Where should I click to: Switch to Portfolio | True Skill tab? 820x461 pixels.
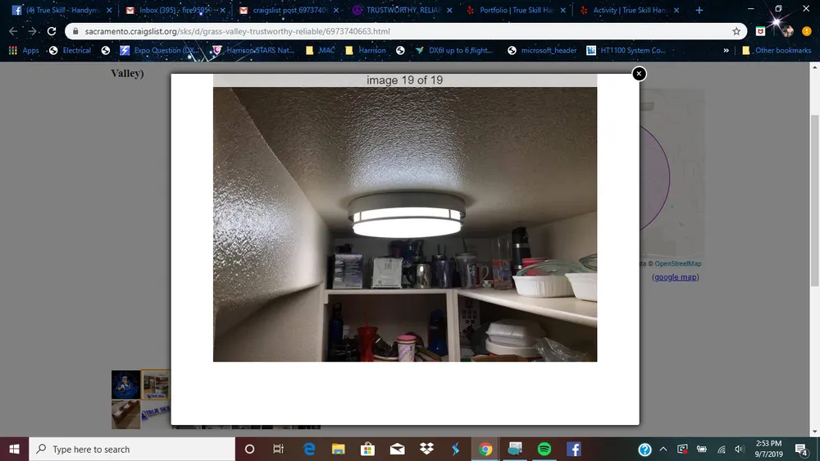coord(512,11)
